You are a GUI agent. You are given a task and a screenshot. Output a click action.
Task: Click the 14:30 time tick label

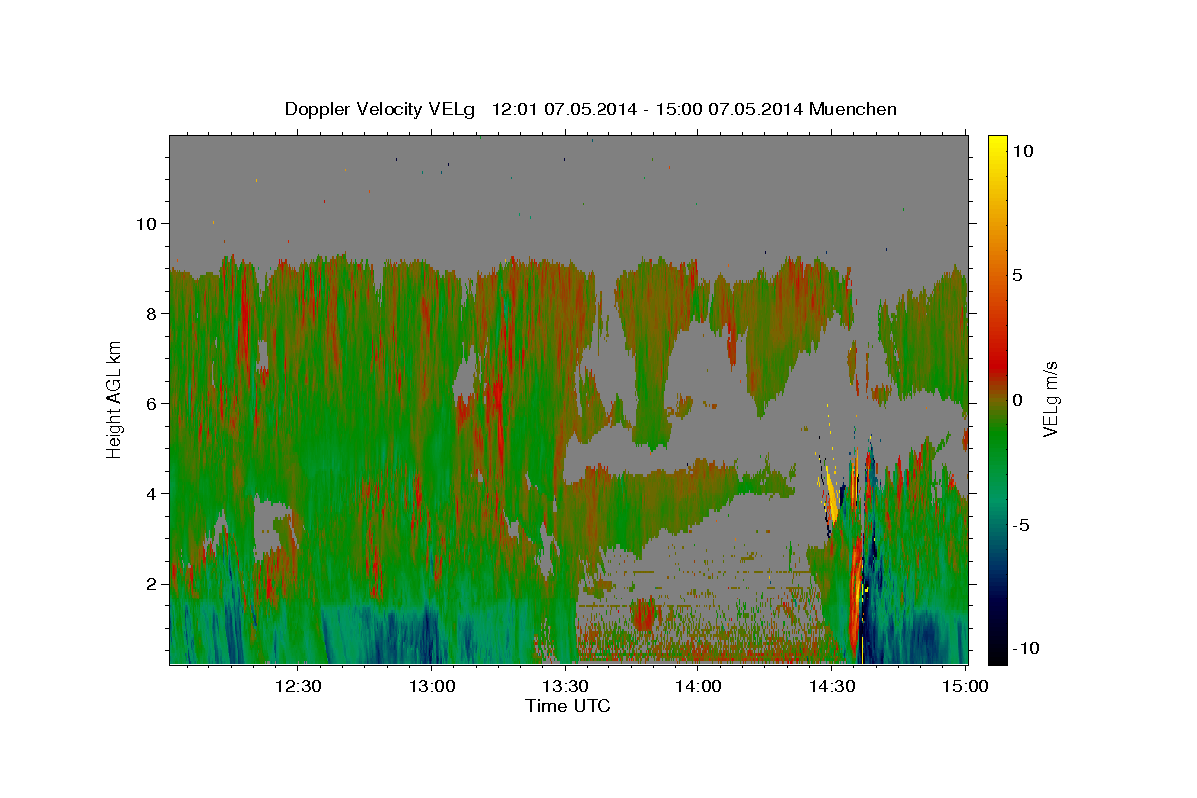point(831,686)
